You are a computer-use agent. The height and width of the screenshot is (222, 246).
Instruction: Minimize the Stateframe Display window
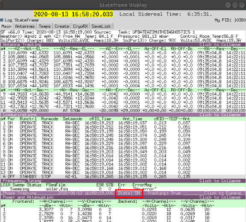point(228,5)
